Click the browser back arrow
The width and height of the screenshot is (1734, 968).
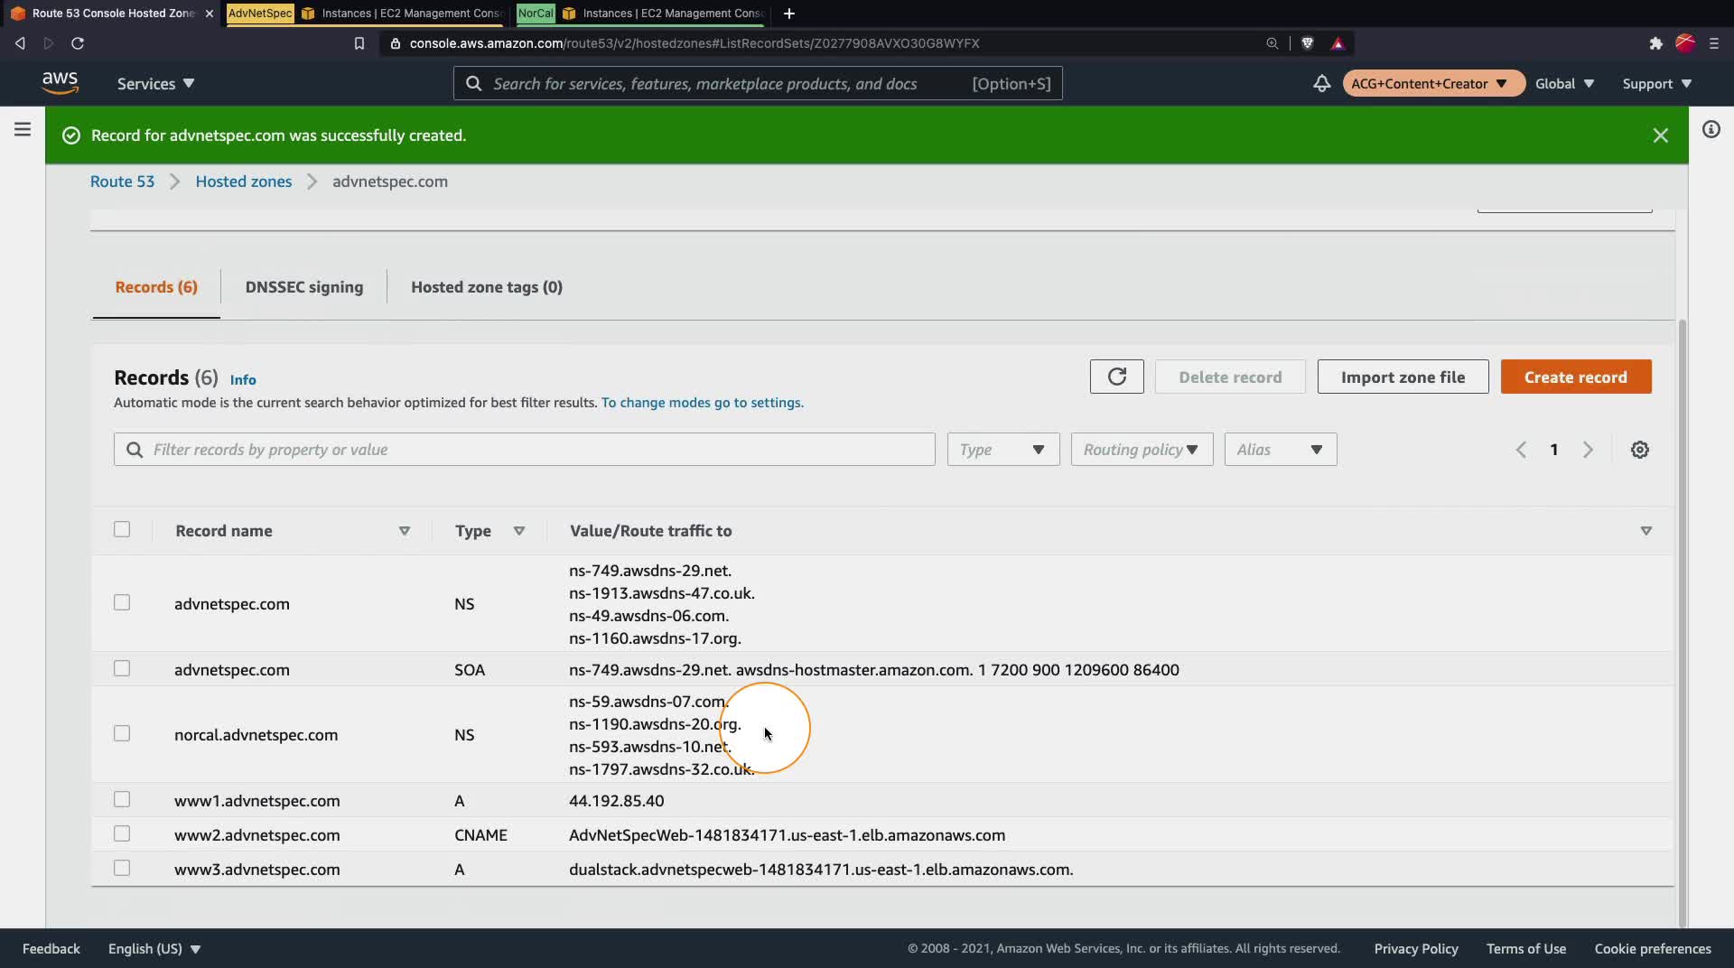point(20,43)
